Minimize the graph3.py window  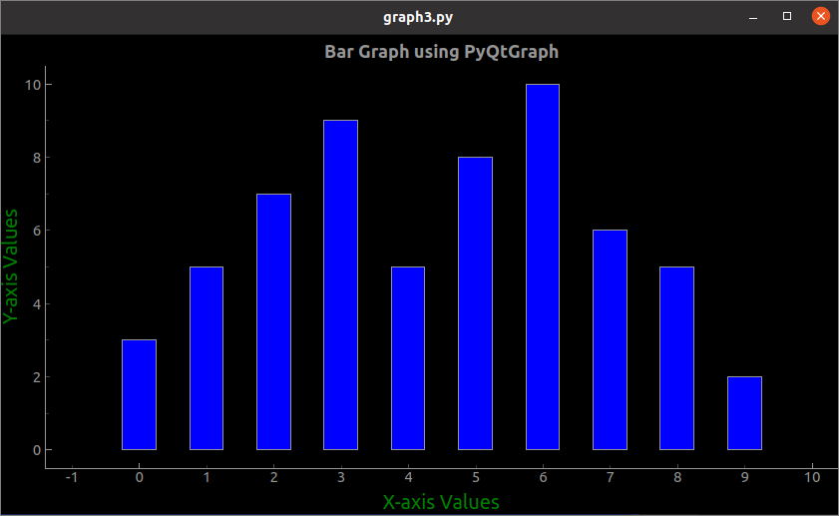pyautogui.click(x=753, y=17)
